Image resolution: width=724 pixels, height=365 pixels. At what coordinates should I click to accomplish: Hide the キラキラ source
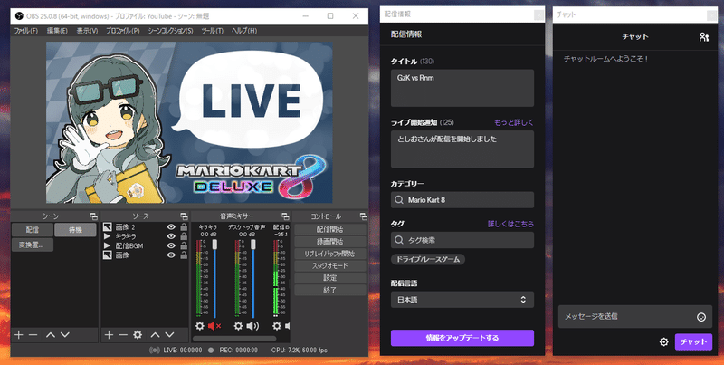[x=171, y=236]
